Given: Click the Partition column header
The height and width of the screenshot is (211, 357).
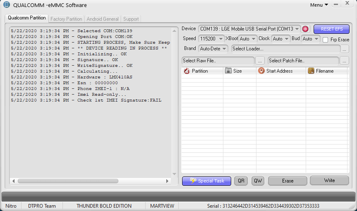Looking at the screenshot, I should coord(202,71).
